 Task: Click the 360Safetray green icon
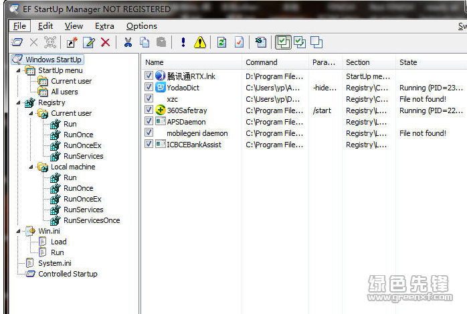pos(160,110)
